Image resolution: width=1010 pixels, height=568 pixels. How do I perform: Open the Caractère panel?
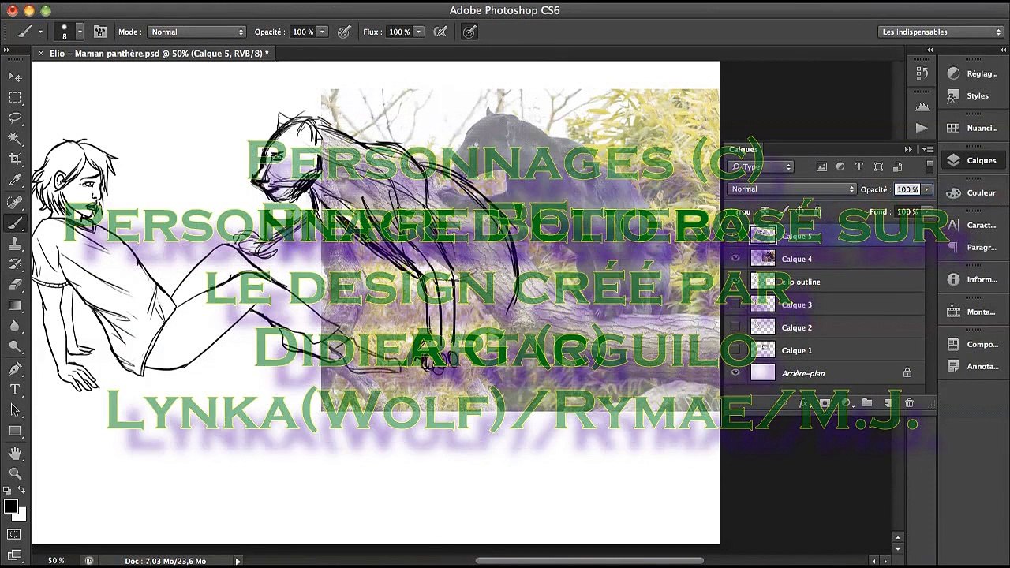pyautogui.click(x=974, y=225)
